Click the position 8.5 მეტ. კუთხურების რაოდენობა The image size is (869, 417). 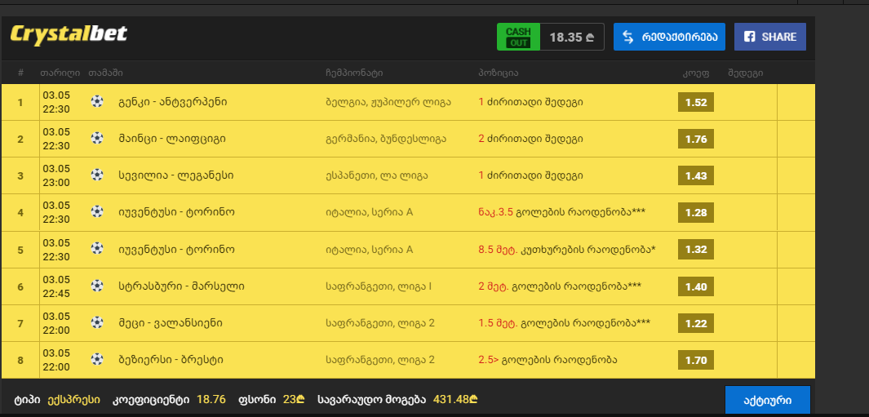click(x=567, y=250)
